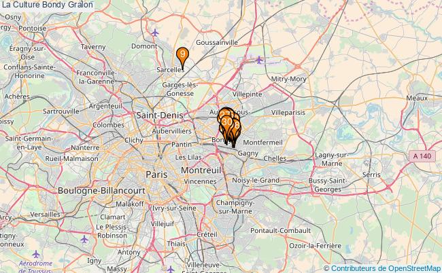The width and height of the screenshot is (442, 273).
Task: Click the airplane icon near Domont
Action: pos(155,33)
